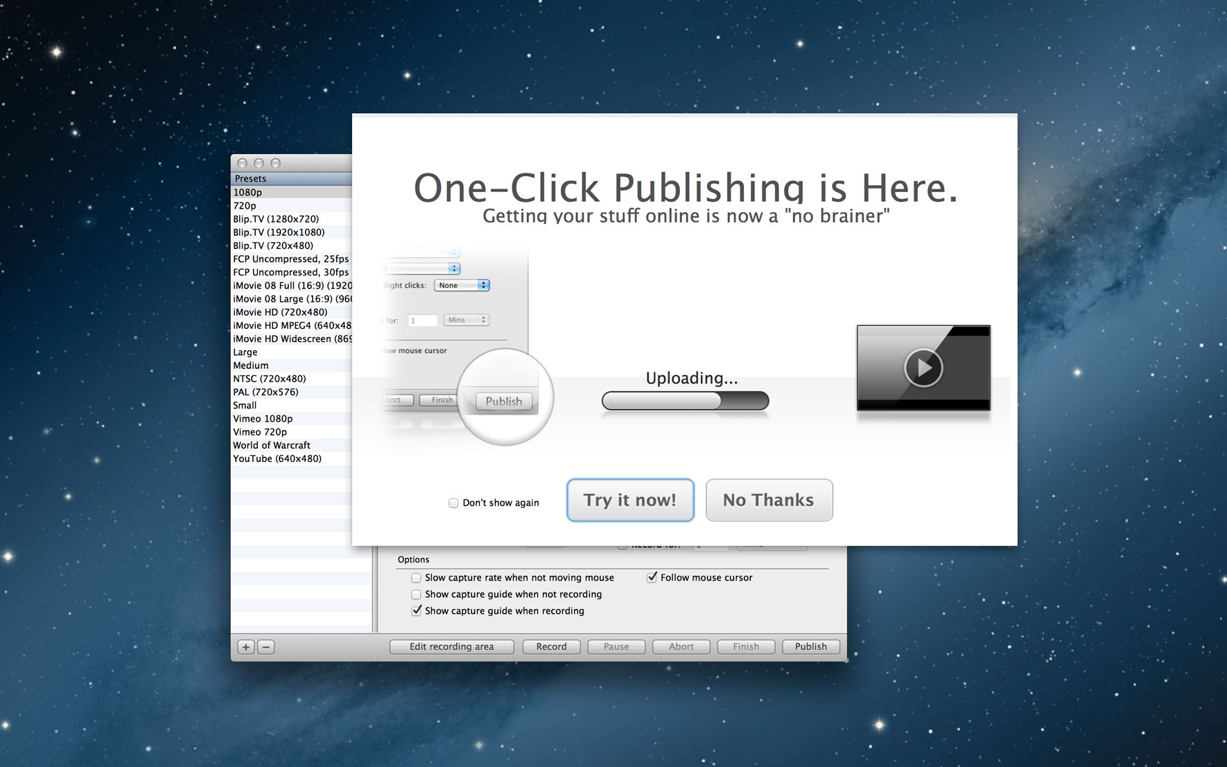The height and width of the screenshot is (767, 1227).
Task: Dismiss dialog with "No Thanks"
Action: tap(769, 500)
